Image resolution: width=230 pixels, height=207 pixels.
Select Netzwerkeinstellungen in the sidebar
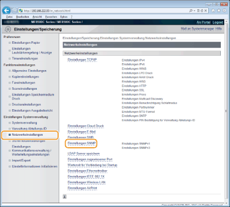(27, 135)
